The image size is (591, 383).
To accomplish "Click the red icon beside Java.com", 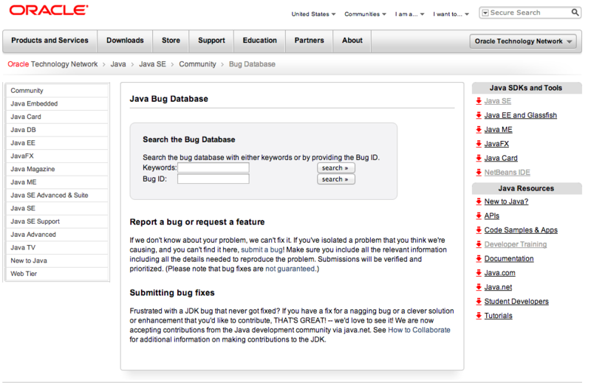I will pos(479,273).
